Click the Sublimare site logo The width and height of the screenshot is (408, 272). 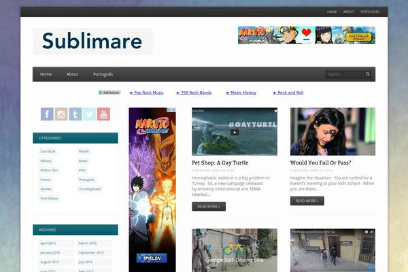click(x=92, y=41)
